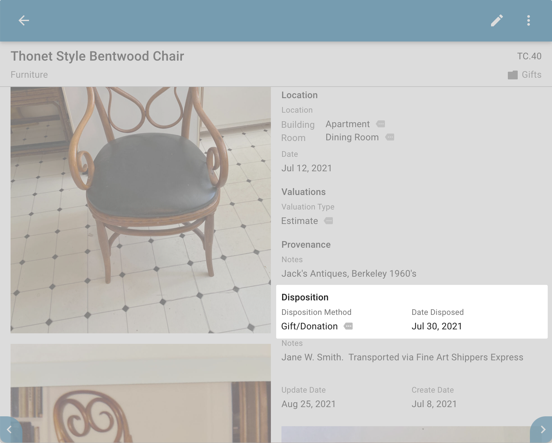The image size is (552, 443).
Task: Tap the tag icon beside Estimate valuation
Action: [329, 221]
